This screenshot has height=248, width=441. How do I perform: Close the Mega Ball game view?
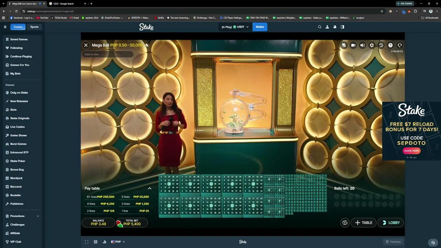point(86,45)
